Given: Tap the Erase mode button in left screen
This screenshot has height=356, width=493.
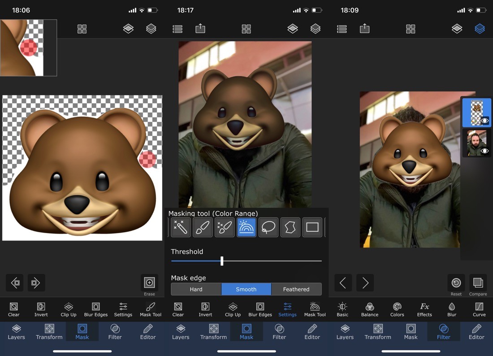Looking at the screenshot, I should click(149, 283).
